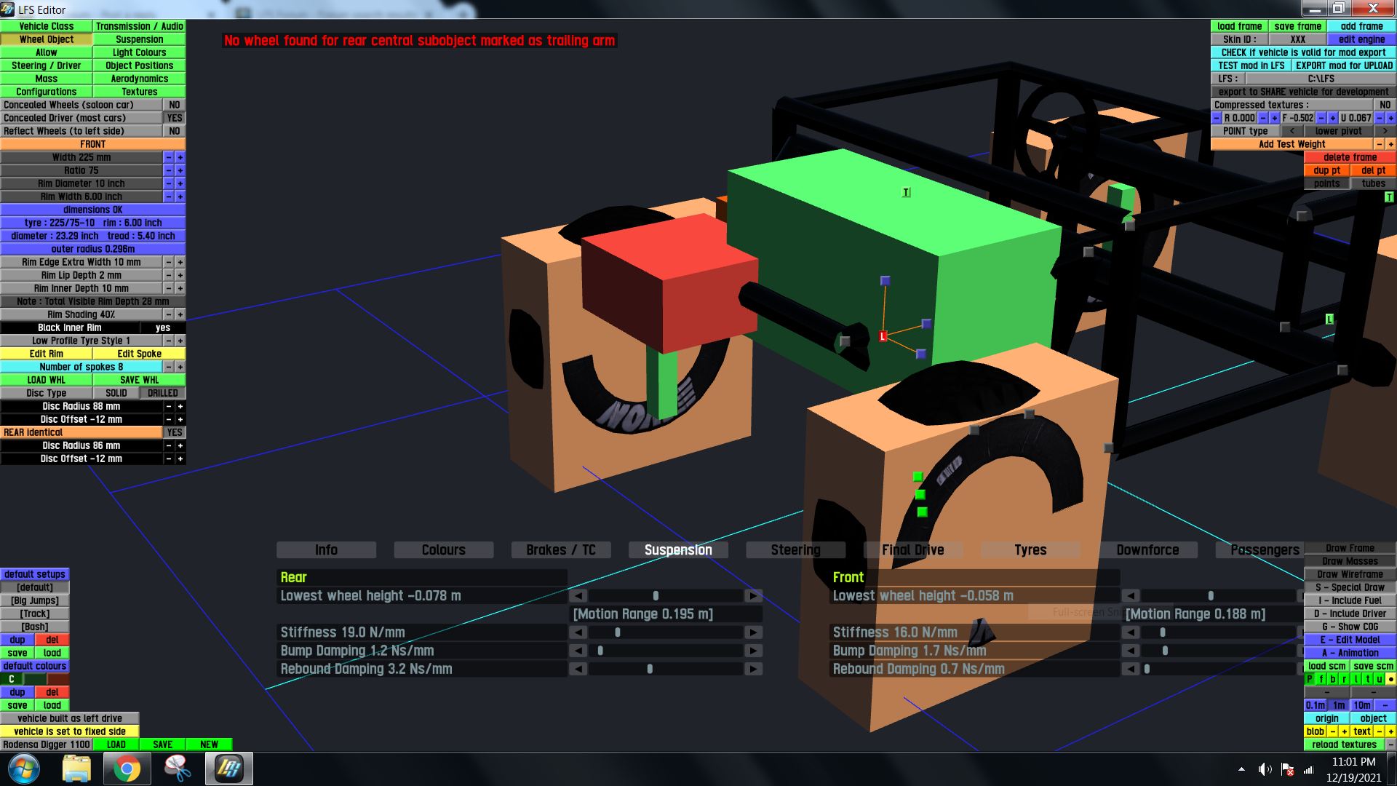Click POINT type next arrow
The height and width of the screenshot is (786, 1397).
[1385, 131]
